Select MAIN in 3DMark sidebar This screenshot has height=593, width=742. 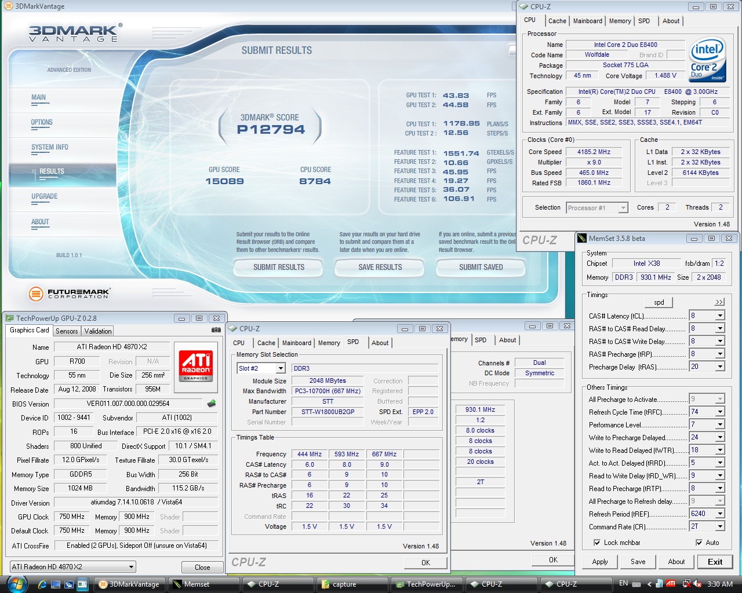[39, 97]
